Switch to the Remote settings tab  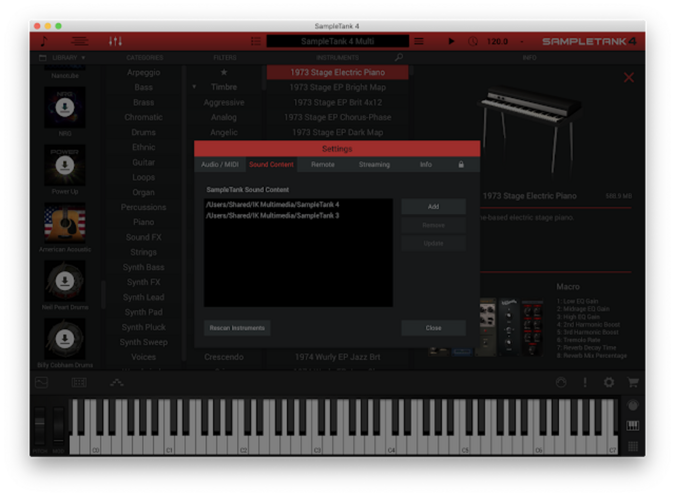pyautogui.click(x=322, y=164)
